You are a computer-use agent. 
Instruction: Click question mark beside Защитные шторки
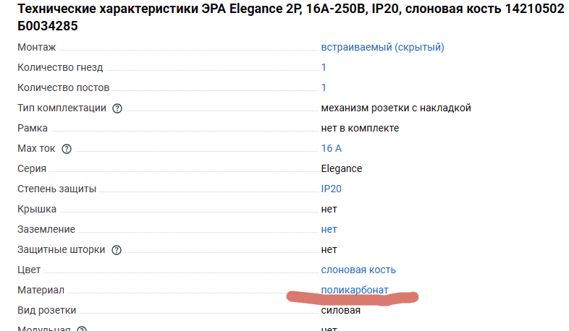pos(116,250)
